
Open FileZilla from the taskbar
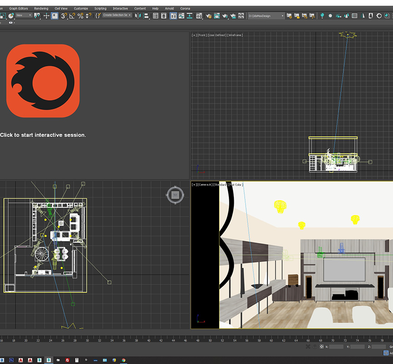pyautogui.click(x=67, y=360)
